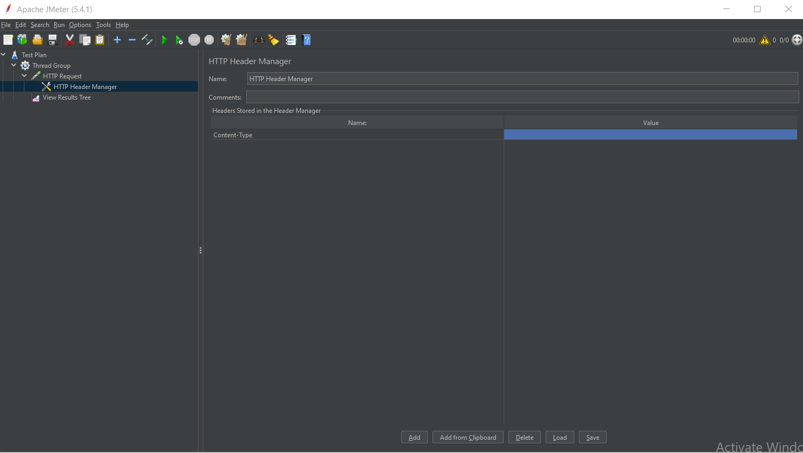Select View Results Tree listener node
Screen dimensions: 803x453
point(67,97)
